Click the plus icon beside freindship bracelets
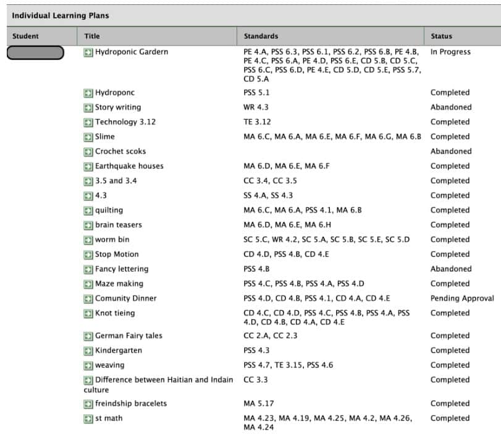The height and width of the screenshot is (434, 501). 88,404
